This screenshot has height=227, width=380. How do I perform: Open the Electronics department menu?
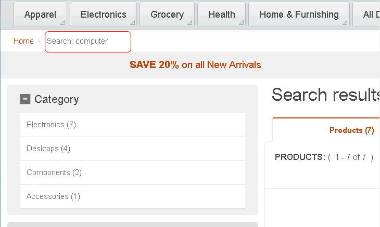(x=103, y=15)
